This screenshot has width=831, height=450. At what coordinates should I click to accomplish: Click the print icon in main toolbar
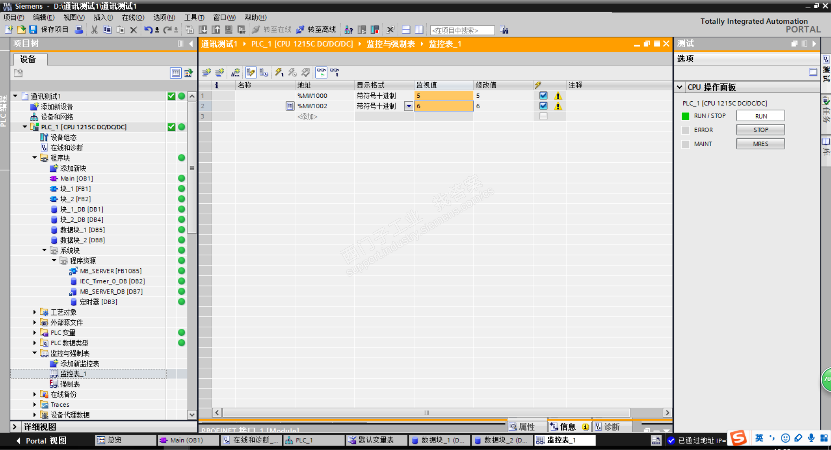tap(79, 29)
